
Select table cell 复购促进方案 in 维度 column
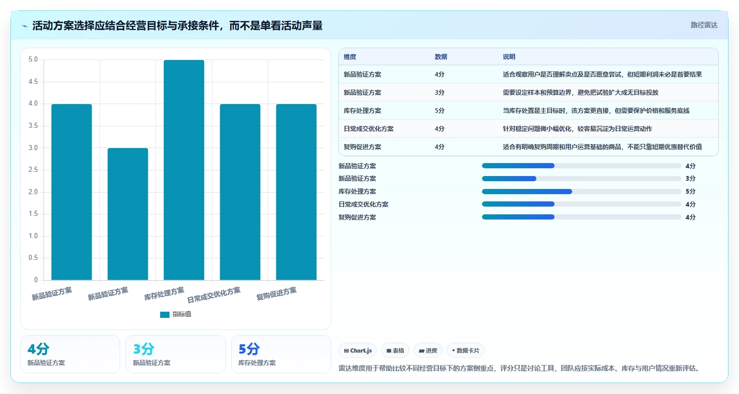pos(362,147)
